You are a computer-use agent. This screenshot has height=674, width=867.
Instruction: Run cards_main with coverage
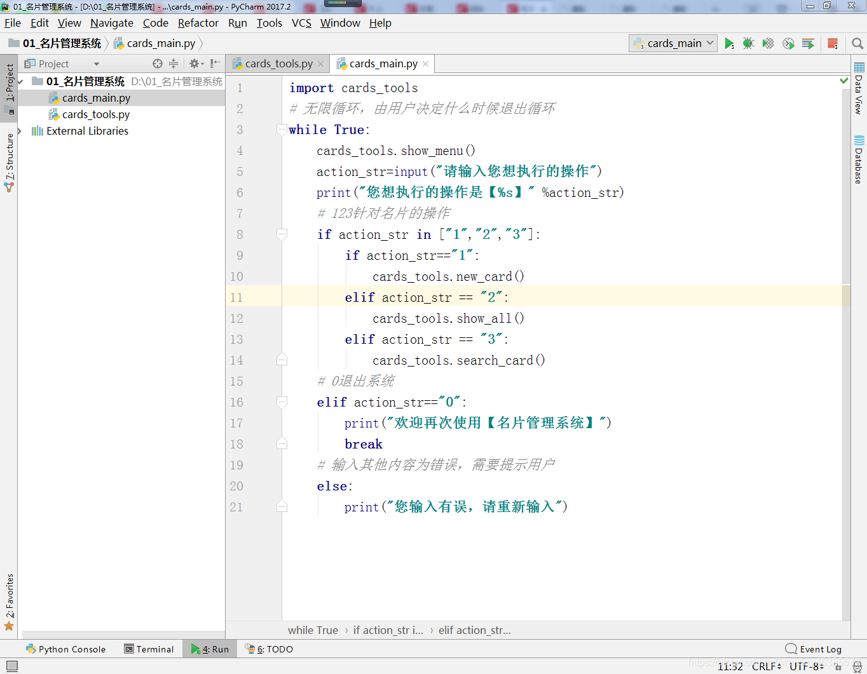coord(768,43)
